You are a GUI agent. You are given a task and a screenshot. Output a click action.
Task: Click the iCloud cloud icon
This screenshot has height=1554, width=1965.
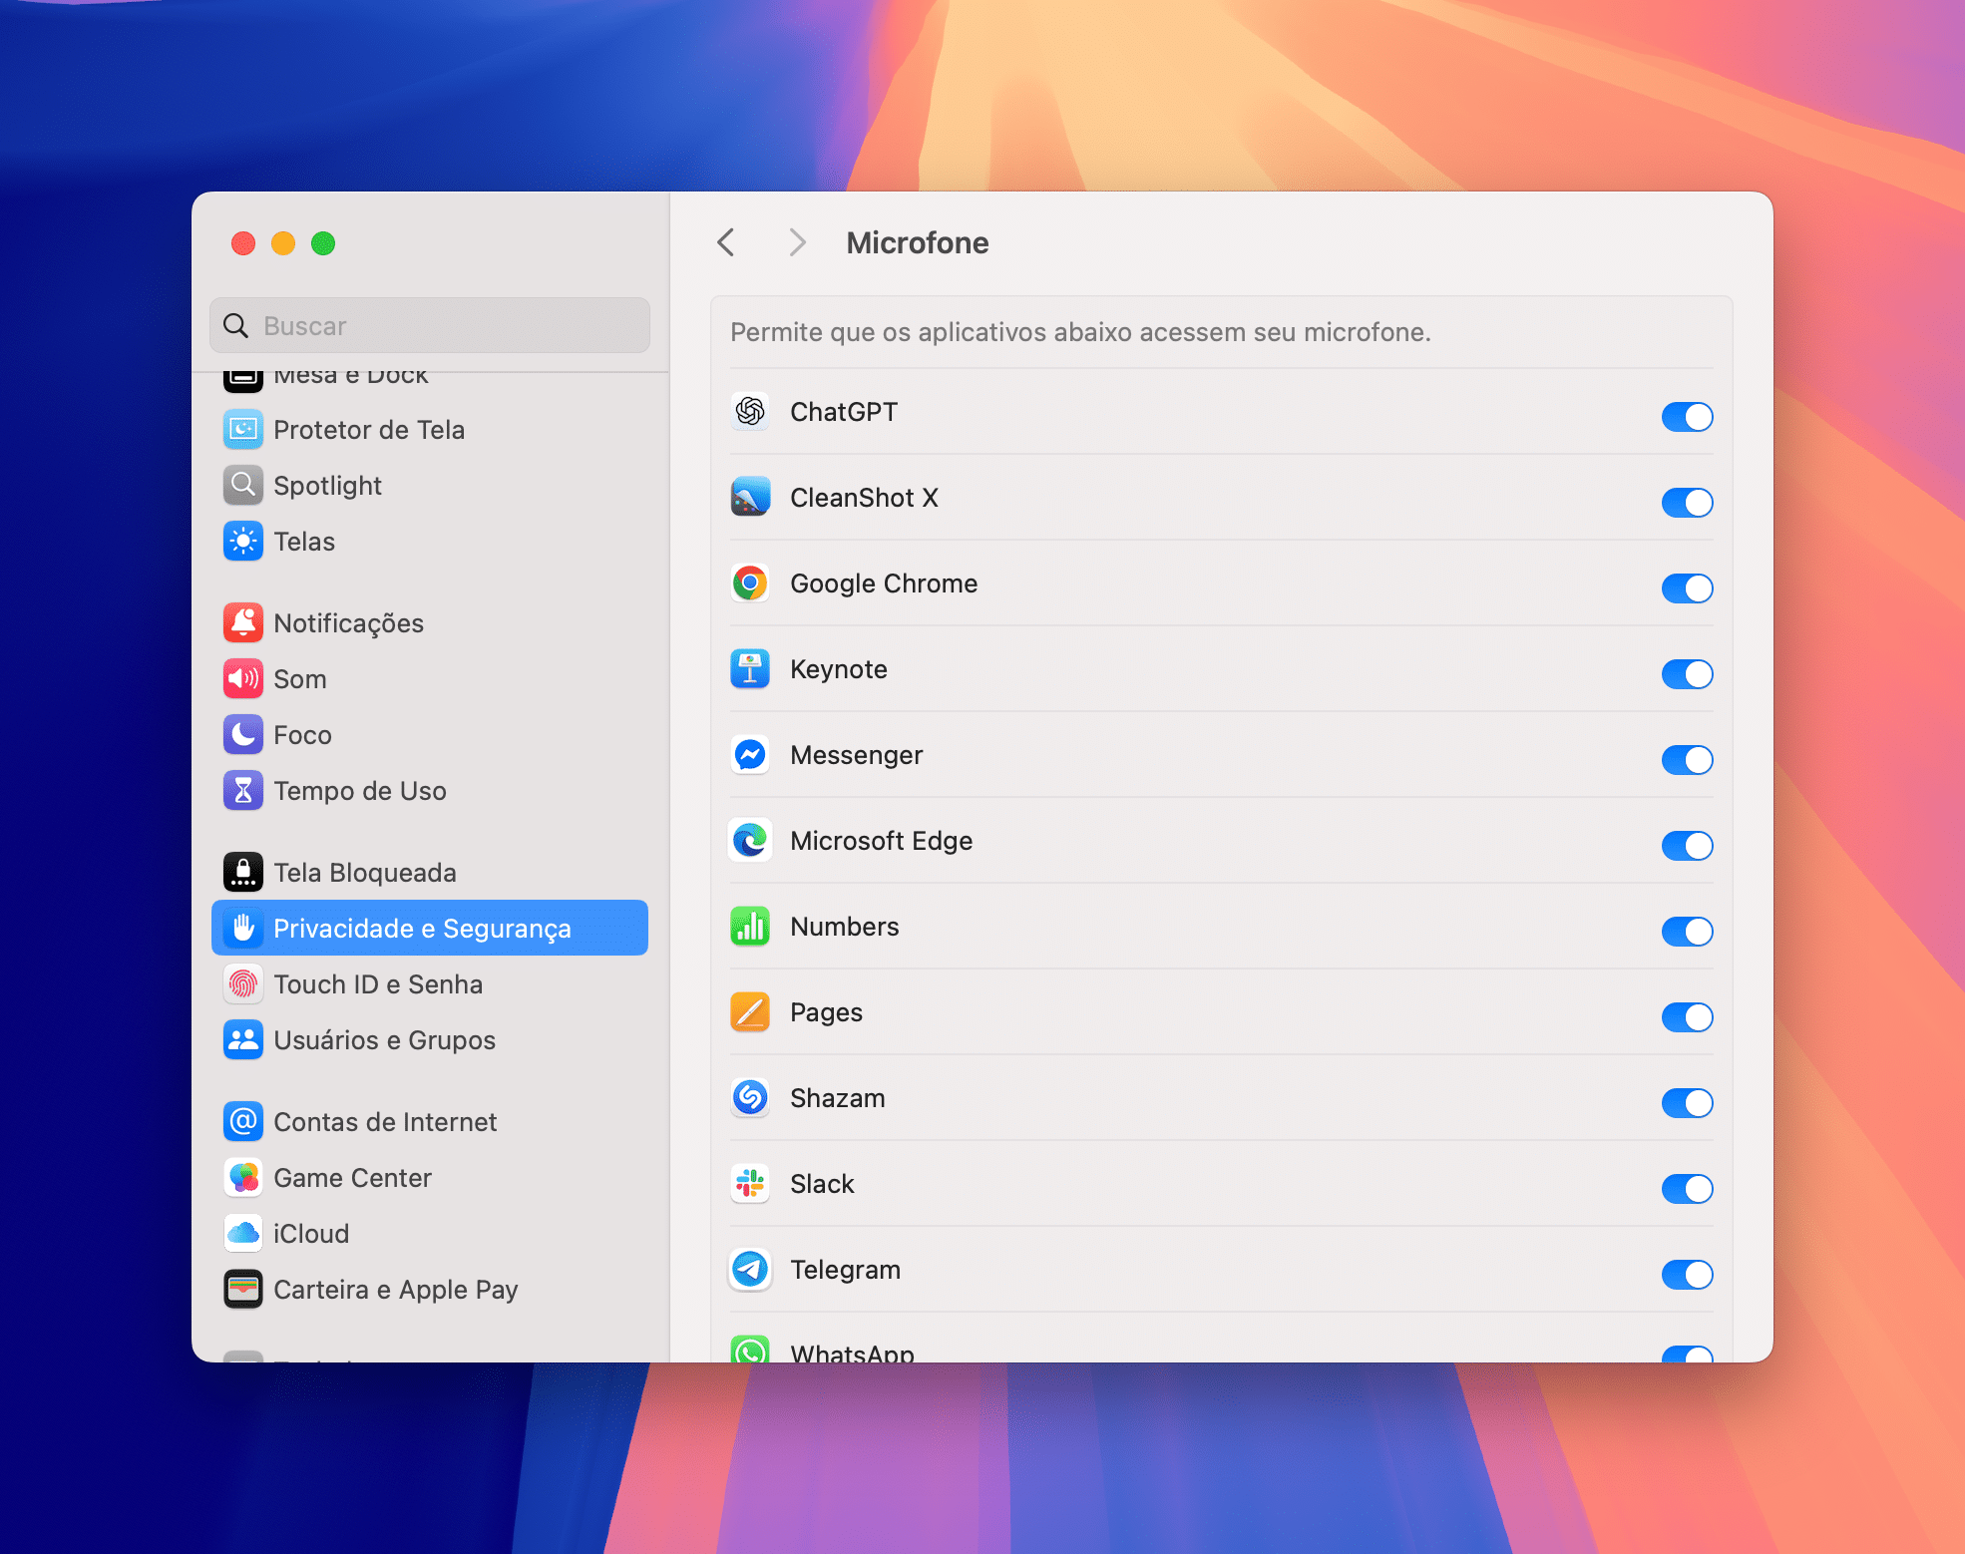243,1234
